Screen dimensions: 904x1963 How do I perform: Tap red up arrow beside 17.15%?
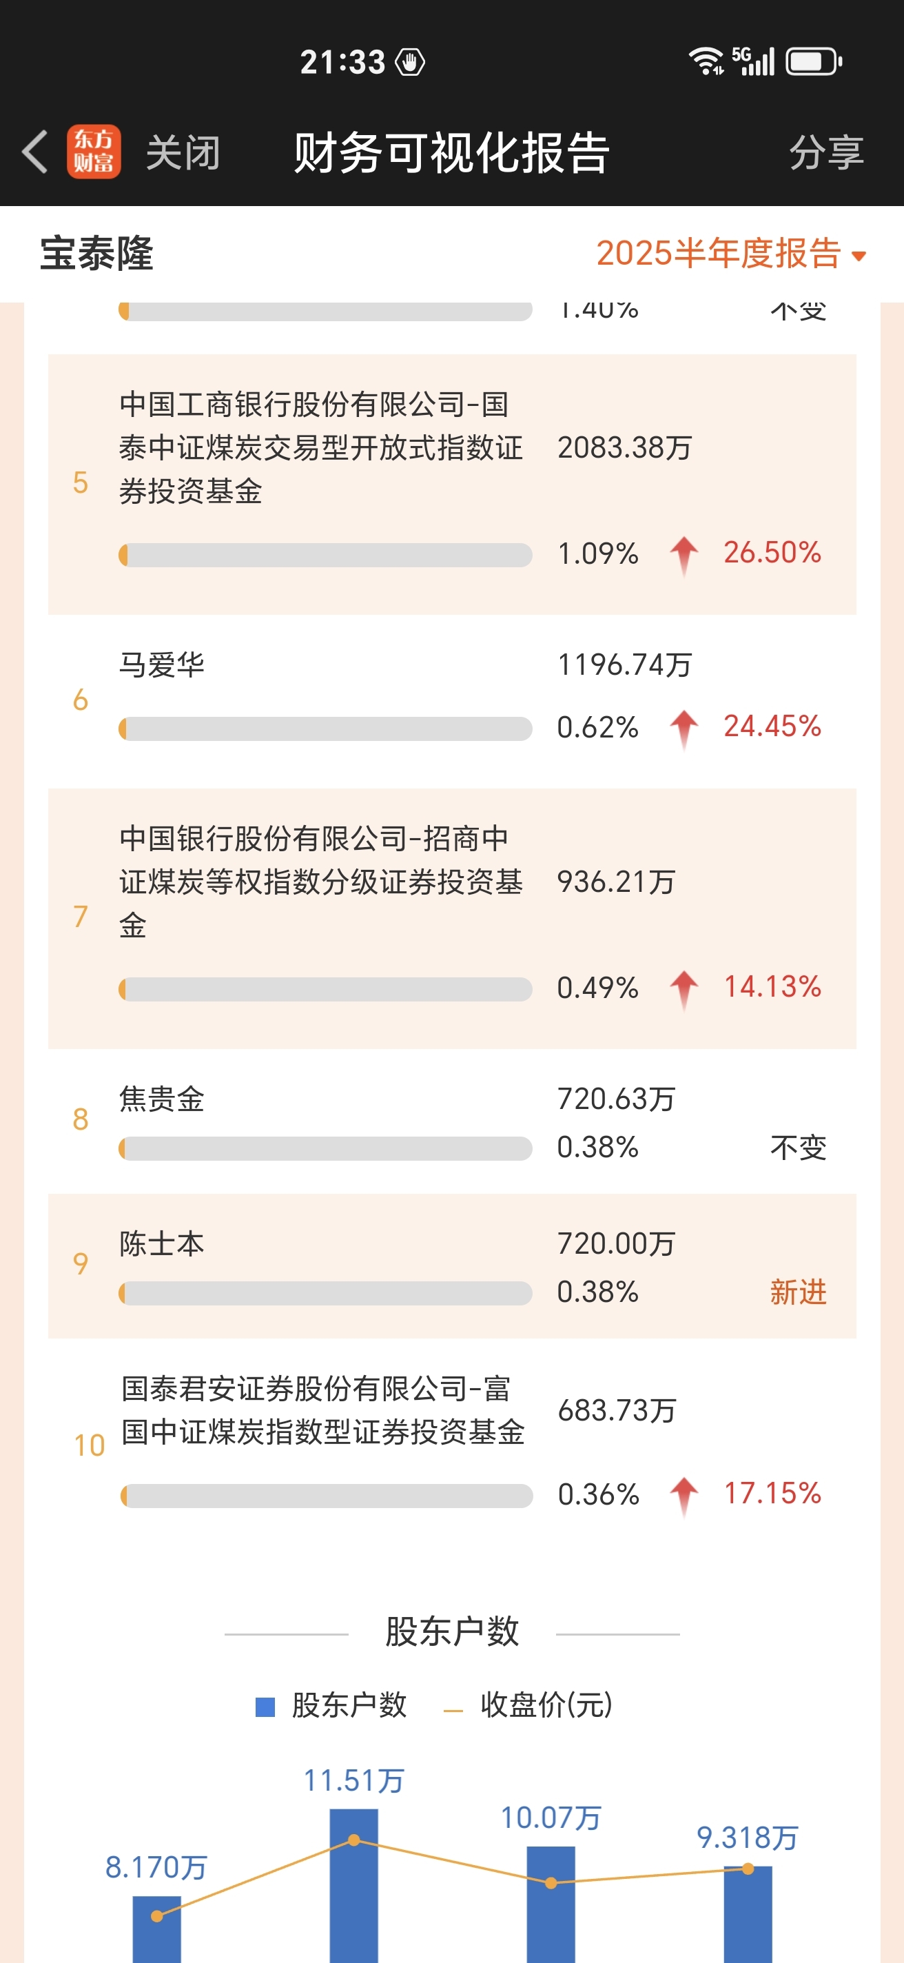click(x=684, y=1496)
